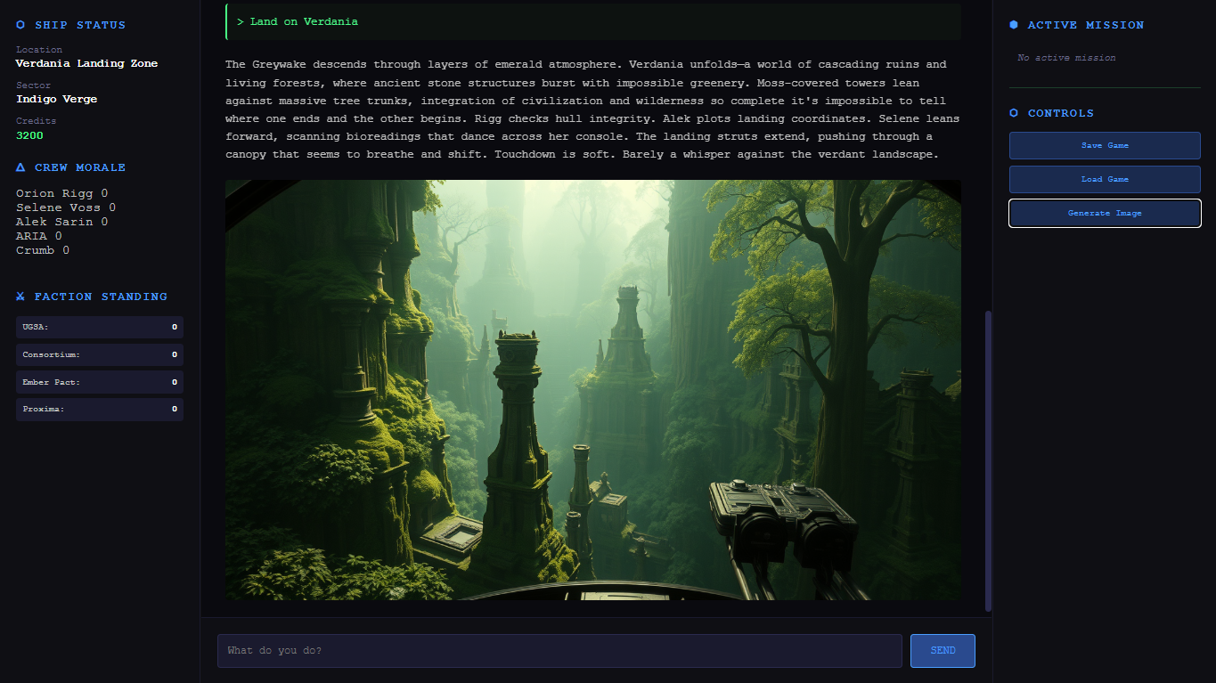Click the ACTIVE MISSION heading

pos(1086,25)
